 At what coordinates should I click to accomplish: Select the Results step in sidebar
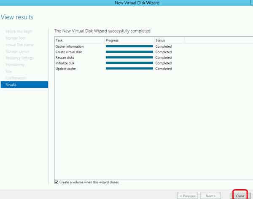(x=24, y=85)
